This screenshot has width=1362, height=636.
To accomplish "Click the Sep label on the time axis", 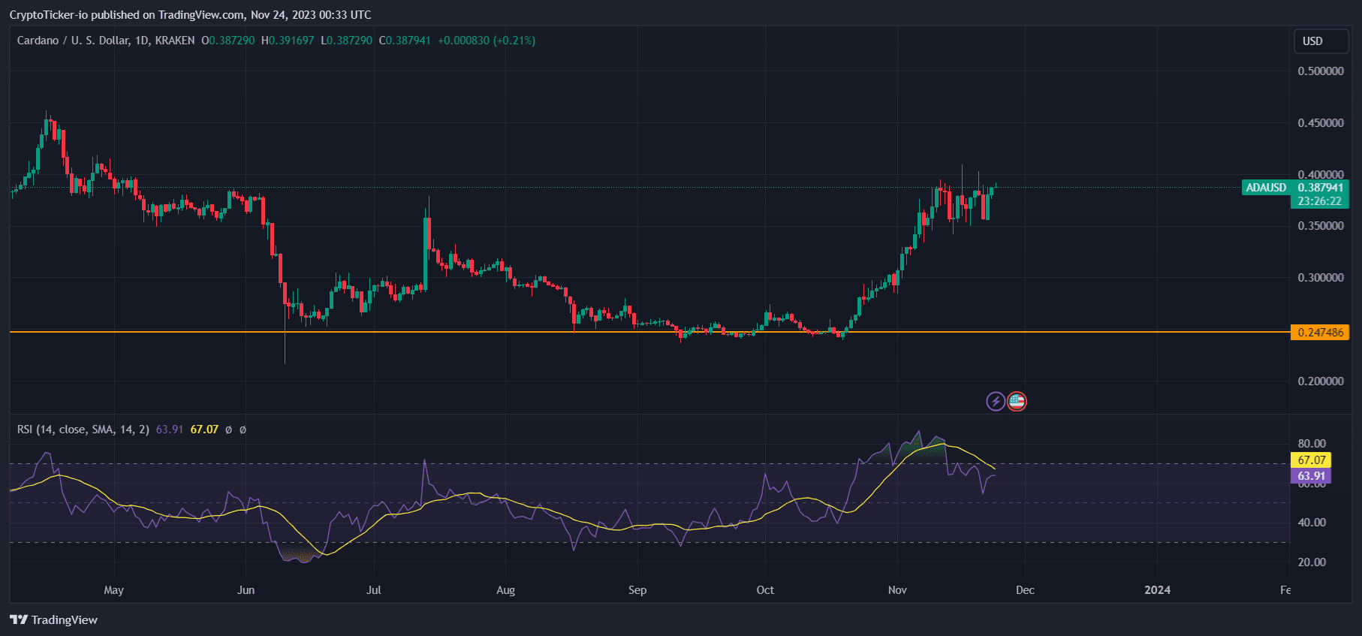I will [x=637, y=589].
